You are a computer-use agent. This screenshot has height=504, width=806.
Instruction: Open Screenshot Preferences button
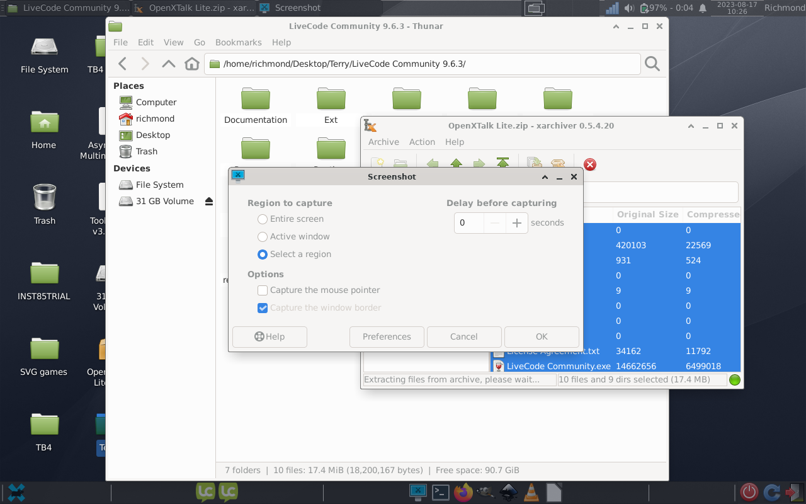(387, 336)
